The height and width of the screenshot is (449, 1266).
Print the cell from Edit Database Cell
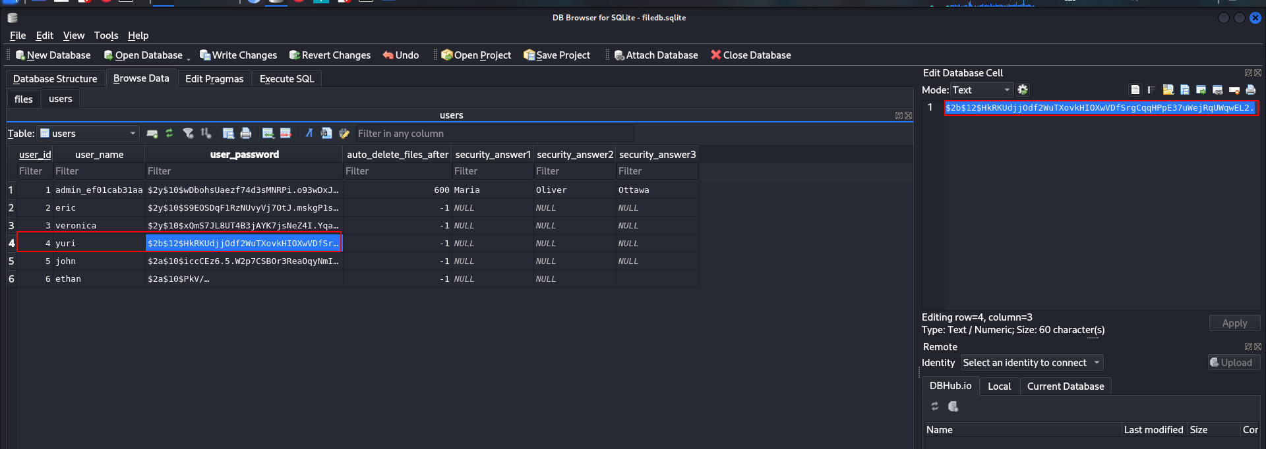(1250, 90)
